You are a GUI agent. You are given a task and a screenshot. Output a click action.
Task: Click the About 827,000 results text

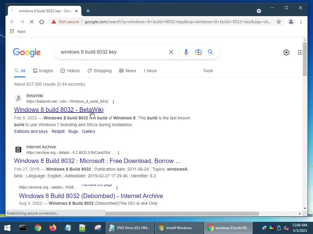50,84
